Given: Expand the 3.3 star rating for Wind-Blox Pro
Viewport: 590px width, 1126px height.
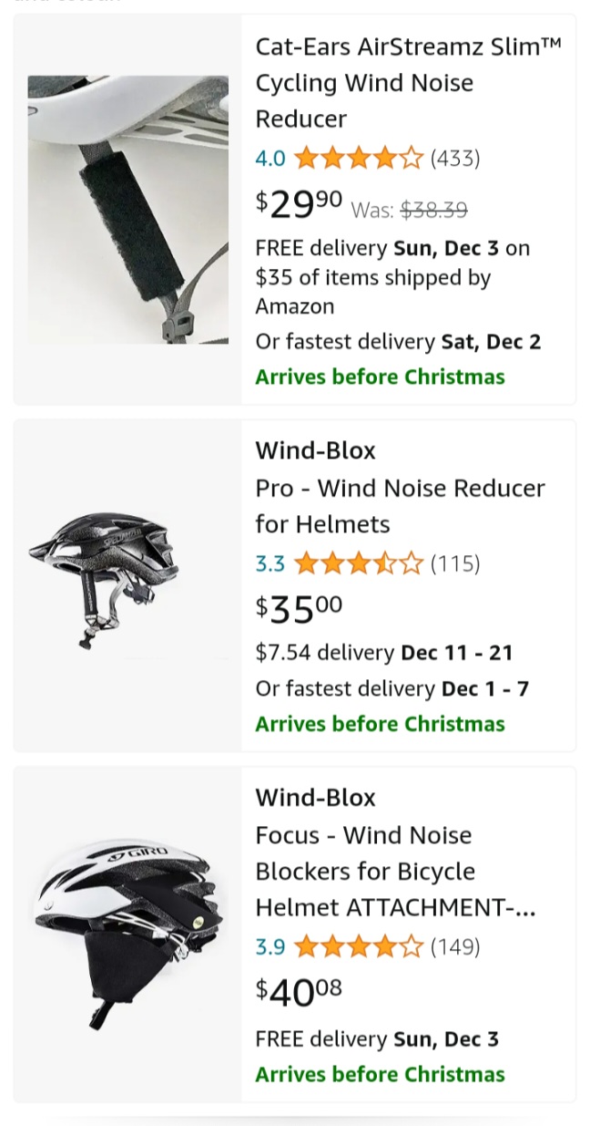Looking at the screenshot, I should (x=270, y=563).
